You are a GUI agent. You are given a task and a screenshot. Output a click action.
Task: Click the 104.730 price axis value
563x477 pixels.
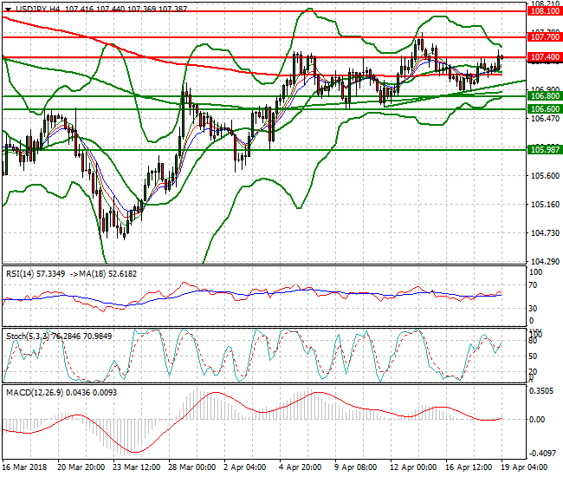click(545, 233)
